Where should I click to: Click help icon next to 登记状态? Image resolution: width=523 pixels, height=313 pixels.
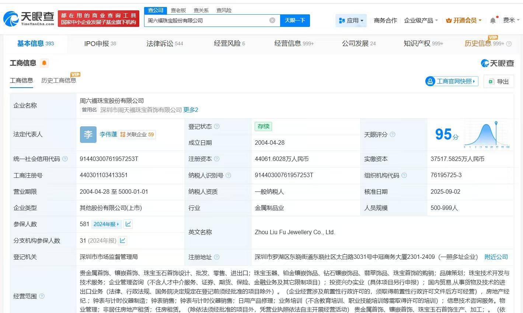(217, 126)
